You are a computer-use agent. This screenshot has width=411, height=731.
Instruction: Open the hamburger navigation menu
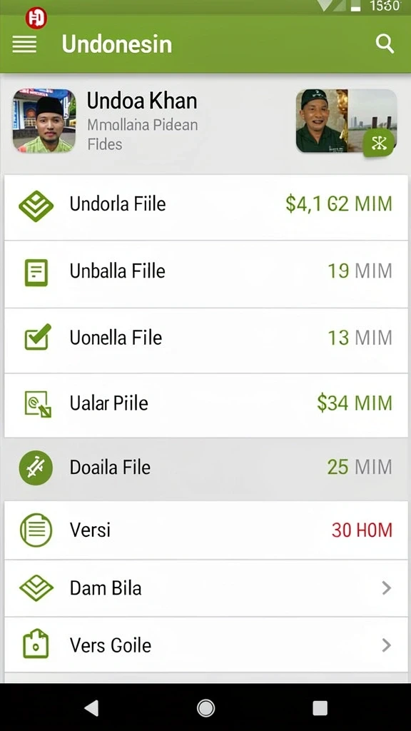(24, 45)
